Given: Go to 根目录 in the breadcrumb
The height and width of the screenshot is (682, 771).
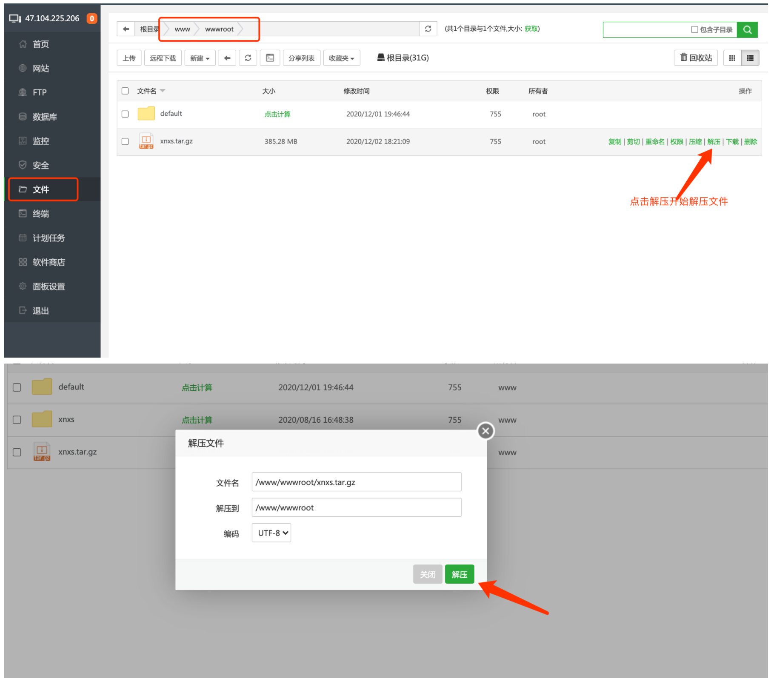Looking at the screenshot, I should pyautogui.click(x=149, y=29).
